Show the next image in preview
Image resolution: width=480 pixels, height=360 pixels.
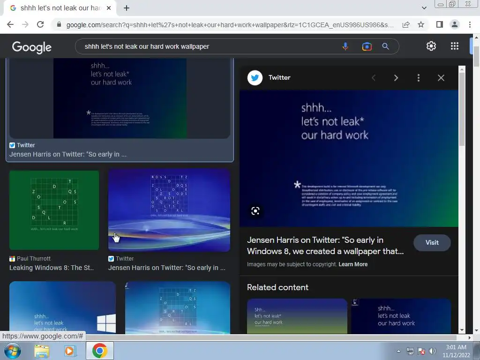(396, 78)
